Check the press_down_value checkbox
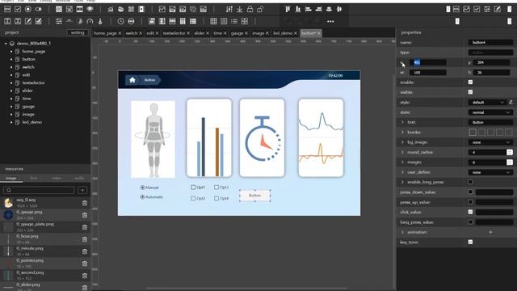Viewport: 517px width, 291px height. (x=470, y=192)
